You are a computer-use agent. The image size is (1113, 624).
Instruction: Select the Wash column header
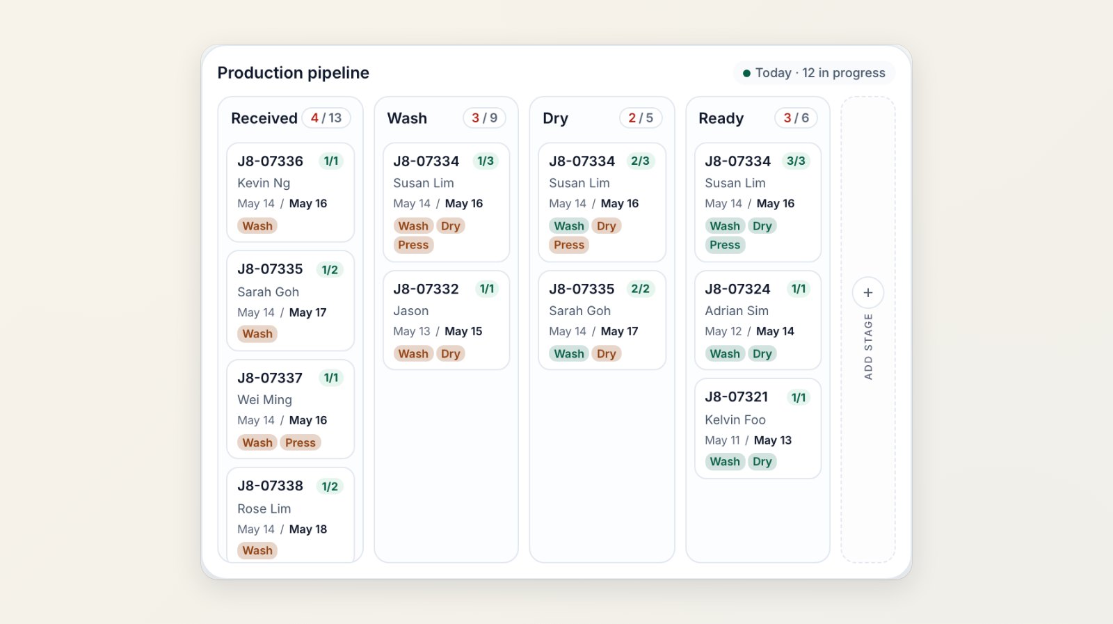tap(407, 118)
